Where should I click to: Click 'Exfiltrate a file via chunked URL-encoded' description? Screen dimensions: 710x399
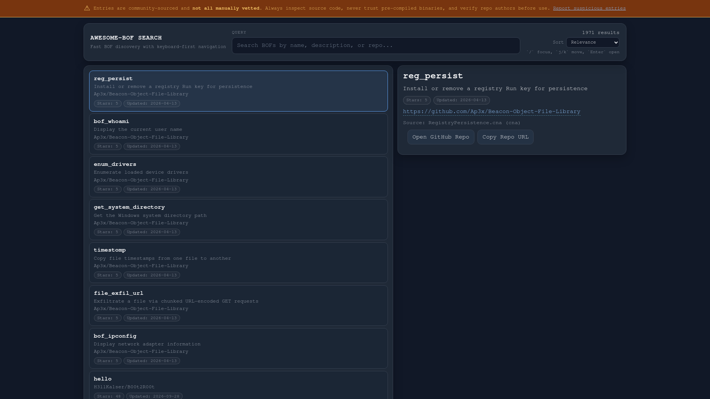click(x=176, y=301)
